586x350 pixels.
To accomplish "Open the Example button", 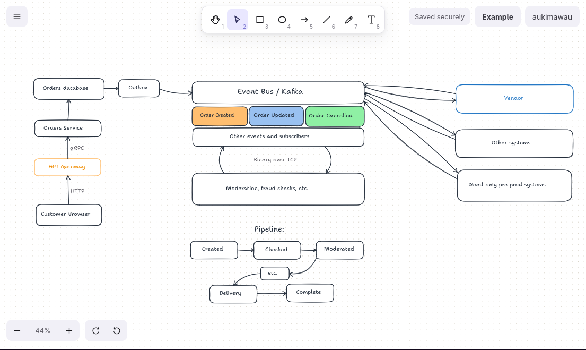I will [x=497, y=17].
